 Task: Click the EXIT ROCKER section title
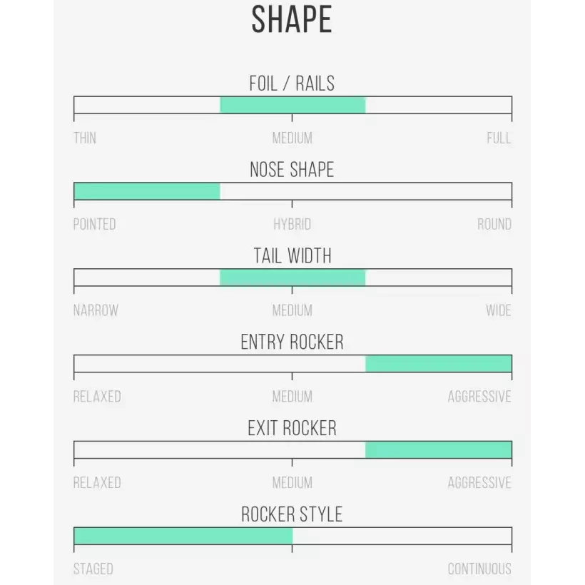[x=292, y=429]
